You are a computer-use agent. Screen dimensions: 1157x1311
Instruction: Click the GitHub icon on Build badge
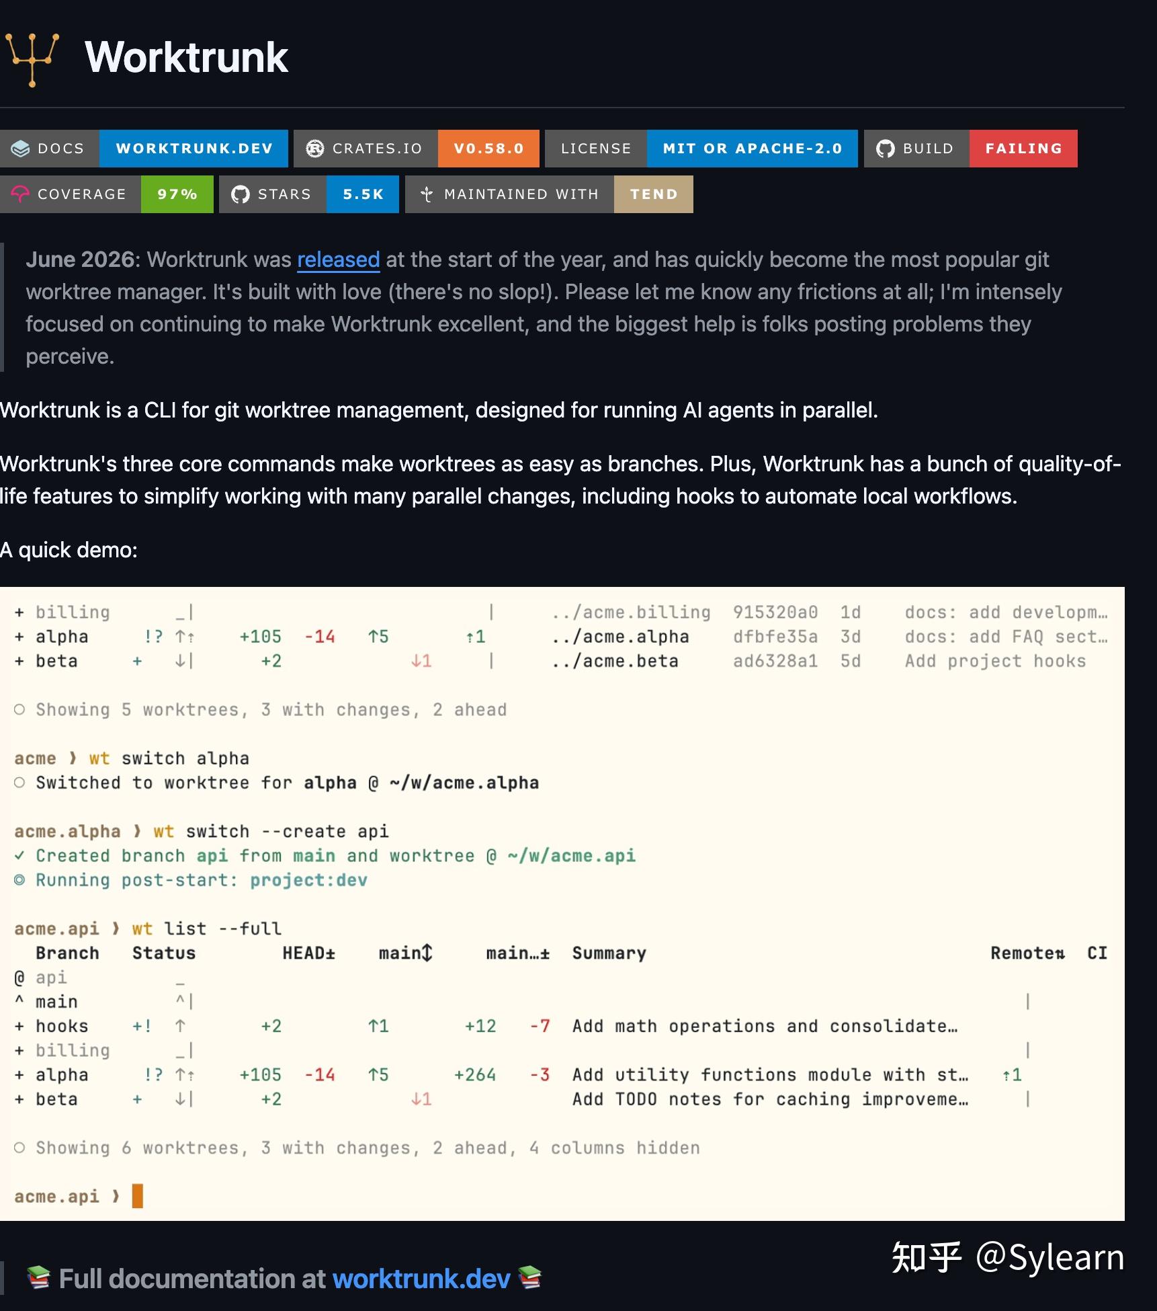pyautogui.click(x=885, y=149)
